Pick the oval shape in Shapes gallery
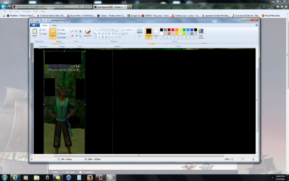Viewport: 289px width, 181px height. click(103, 30)
